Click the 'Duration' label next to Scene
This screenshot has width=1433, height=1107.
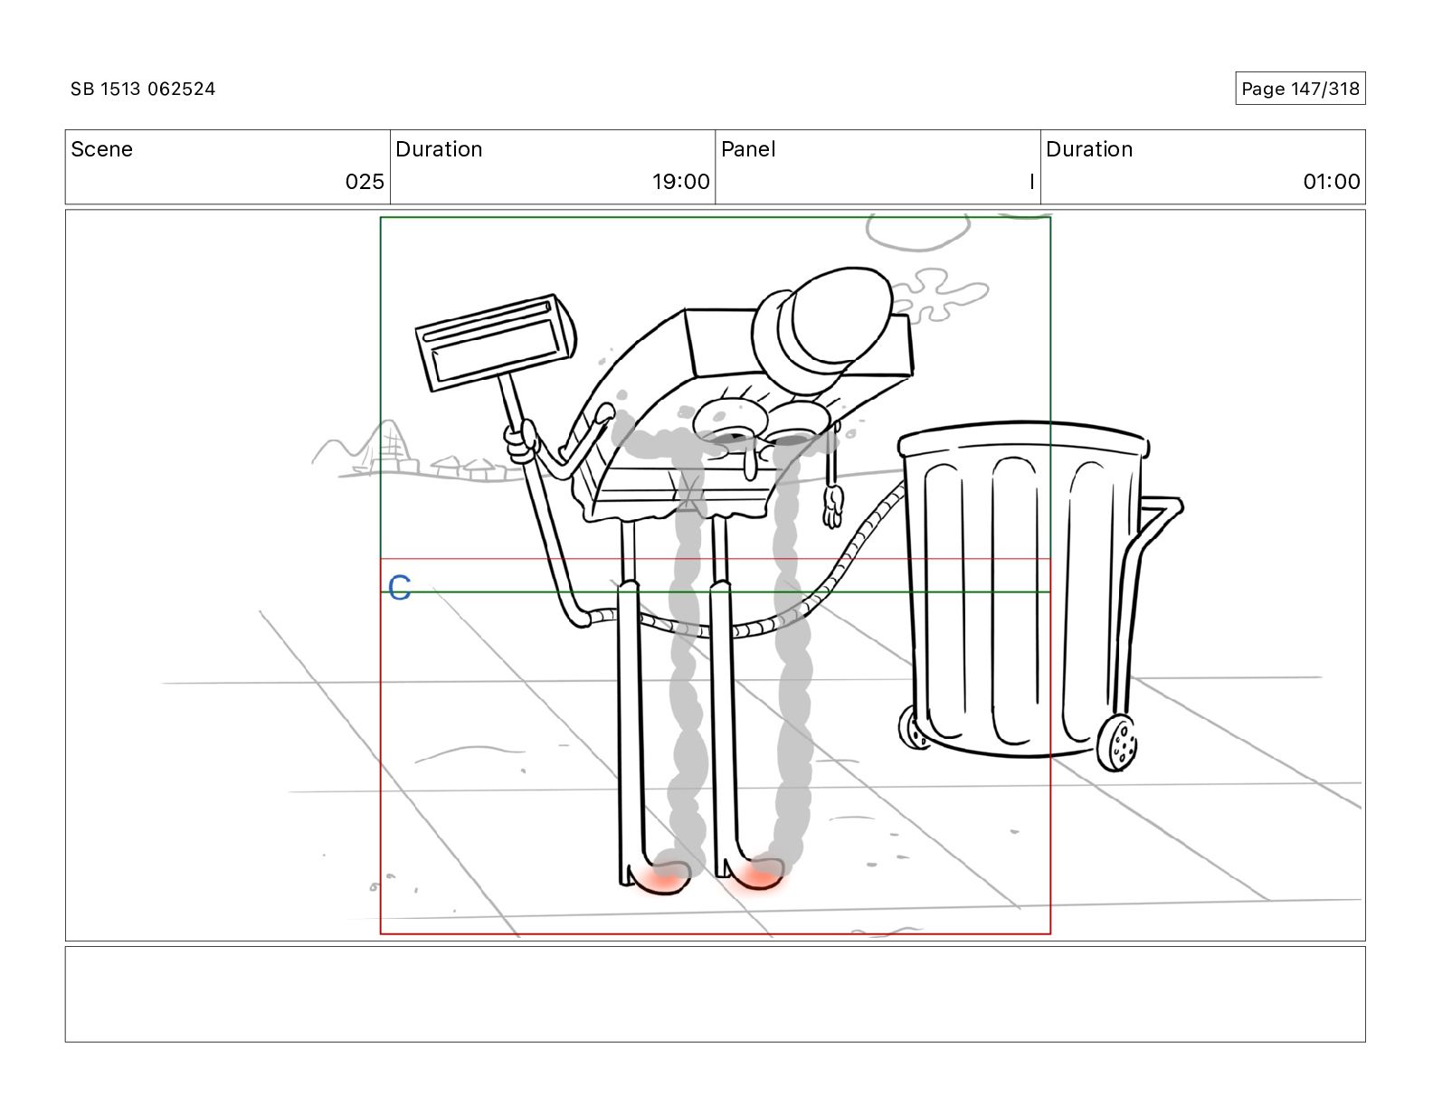pos(439,149)
